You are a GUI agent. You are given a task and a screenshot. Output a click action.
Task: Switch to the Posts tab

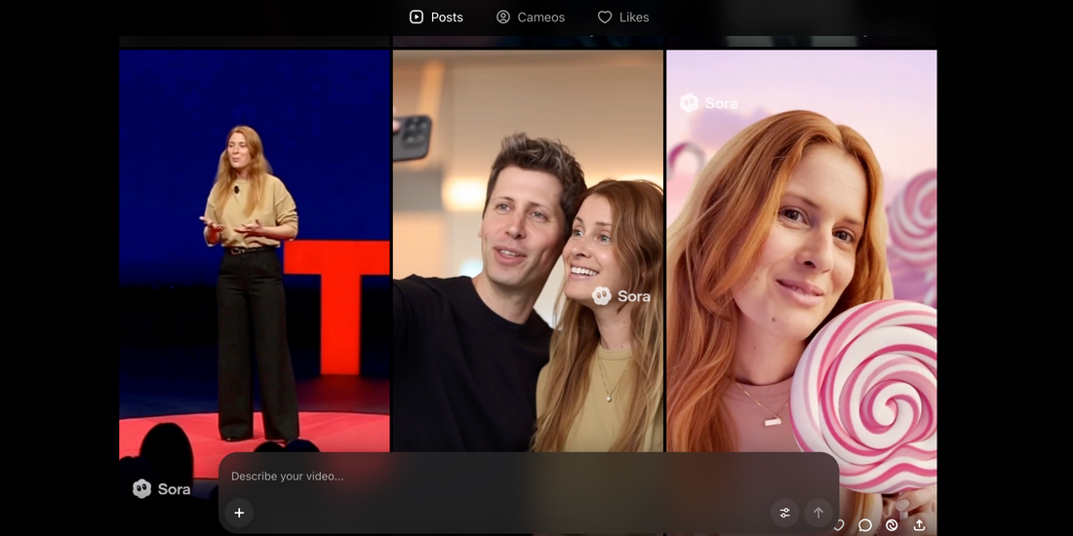pyautogui.click(x=436, y=17)
